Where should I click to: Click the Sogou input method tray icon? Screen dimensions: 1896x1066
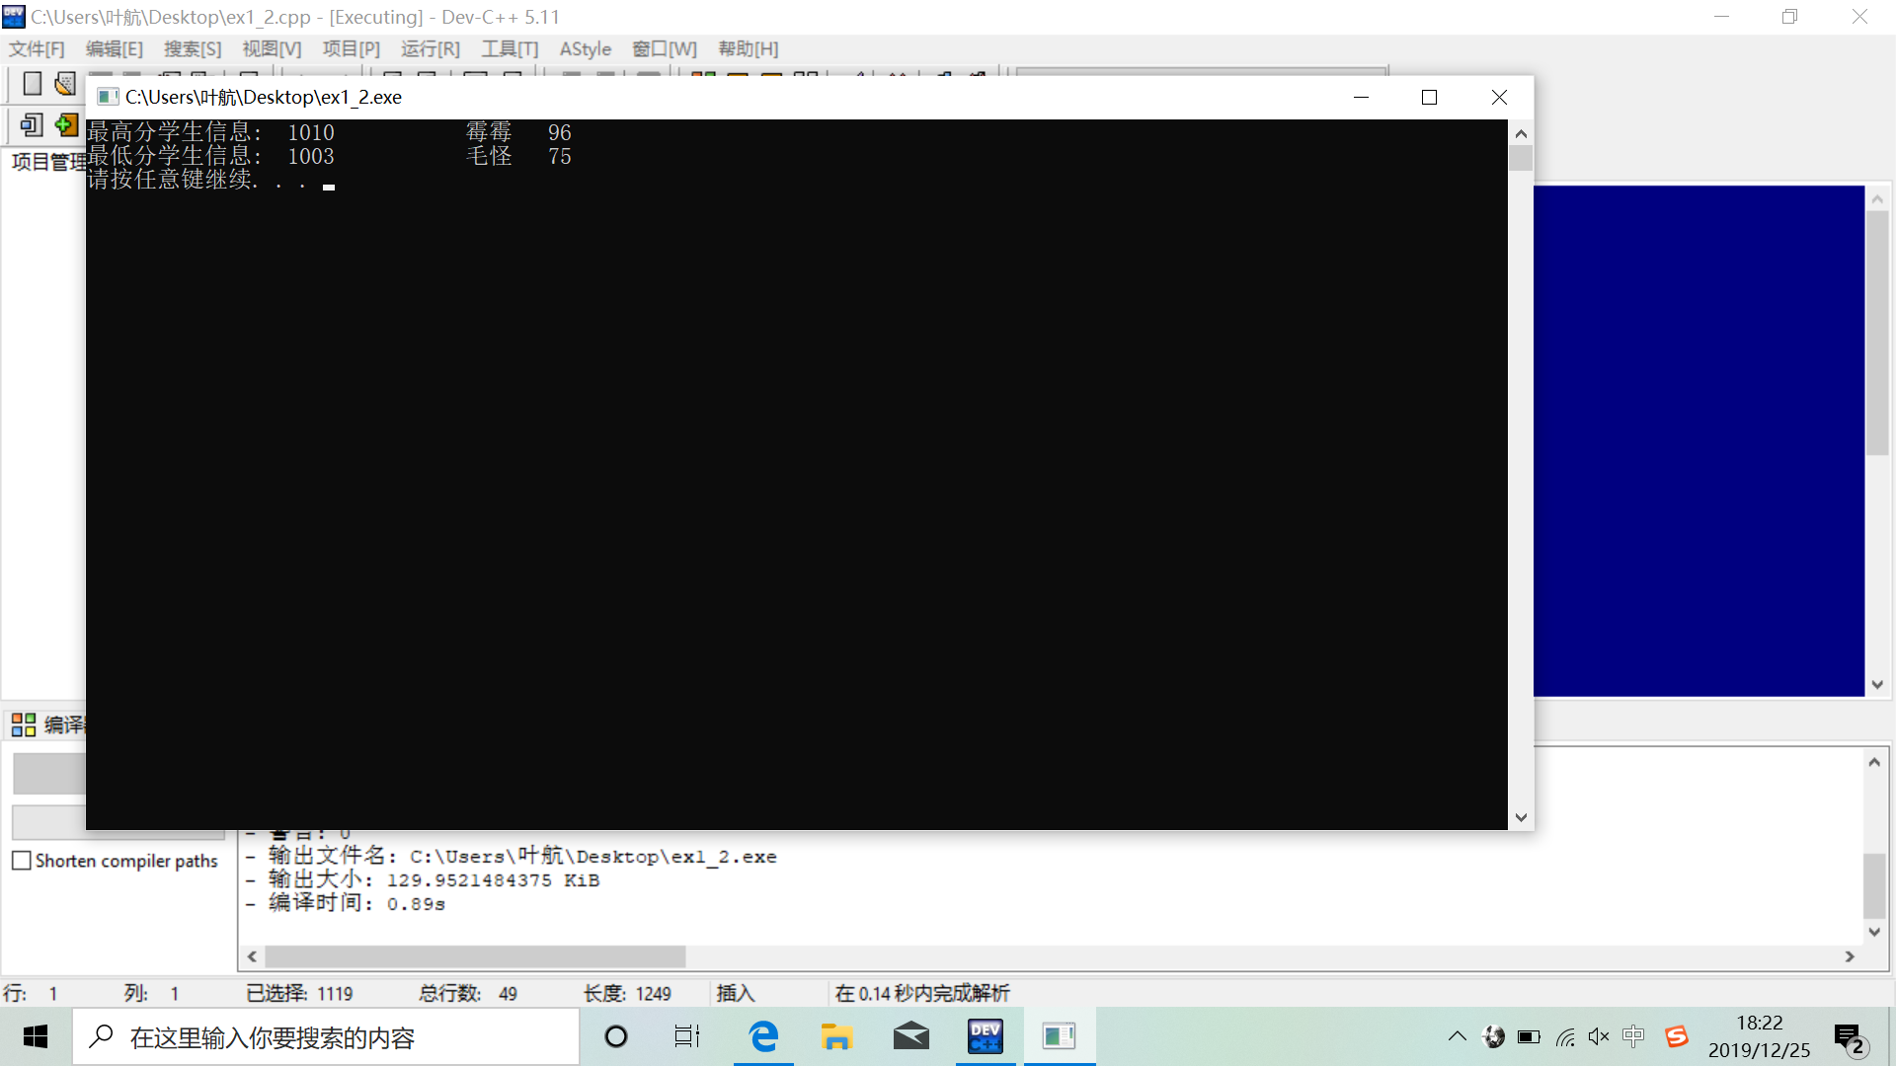[1677, 1036]
